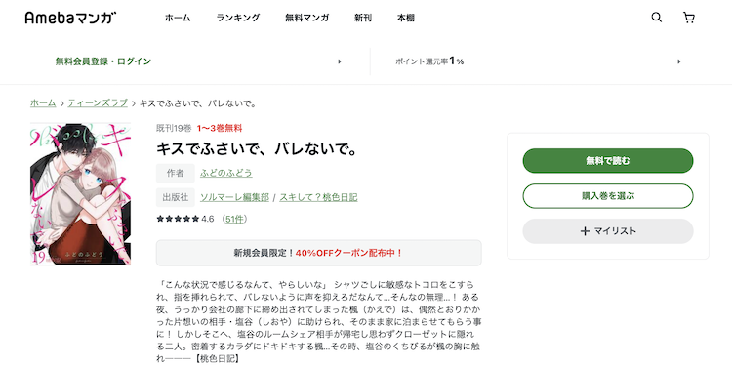
Task: Click publisher link ソルマーレ編集部
Action: 234,197
